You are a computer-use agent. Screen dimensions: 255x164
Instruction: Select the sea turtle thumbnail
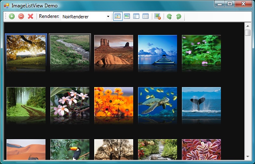158,102
